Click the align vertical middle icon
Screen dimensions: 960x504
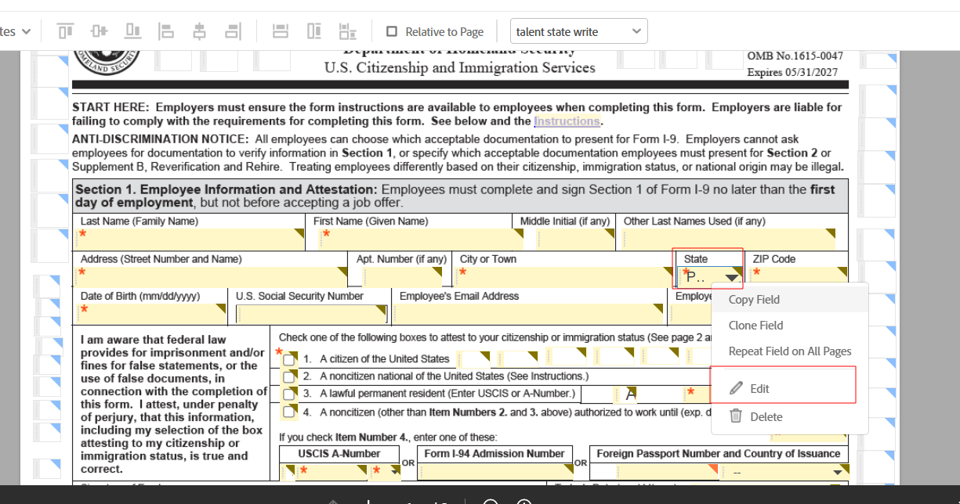click(99, 31)
